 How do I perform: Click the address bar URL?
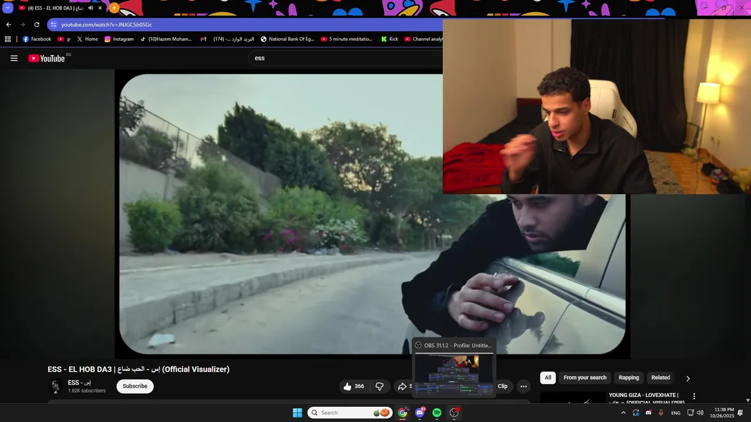point(106,25)
